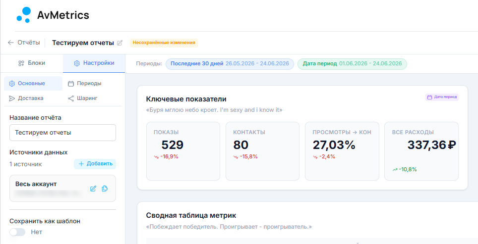Click the Ключевые показатели heading

[186, 99]
